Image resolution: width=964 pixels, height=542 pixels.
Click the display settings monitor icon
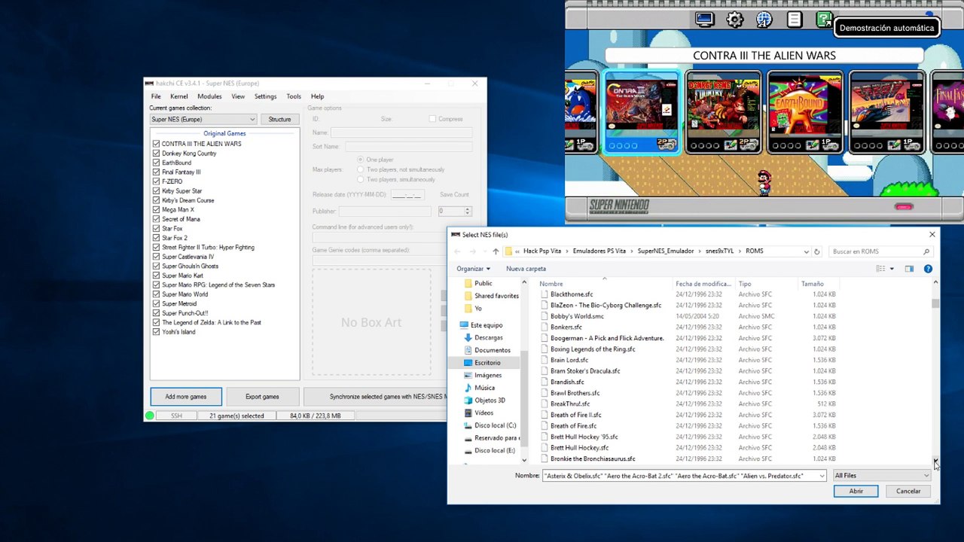tap(704, 20)
